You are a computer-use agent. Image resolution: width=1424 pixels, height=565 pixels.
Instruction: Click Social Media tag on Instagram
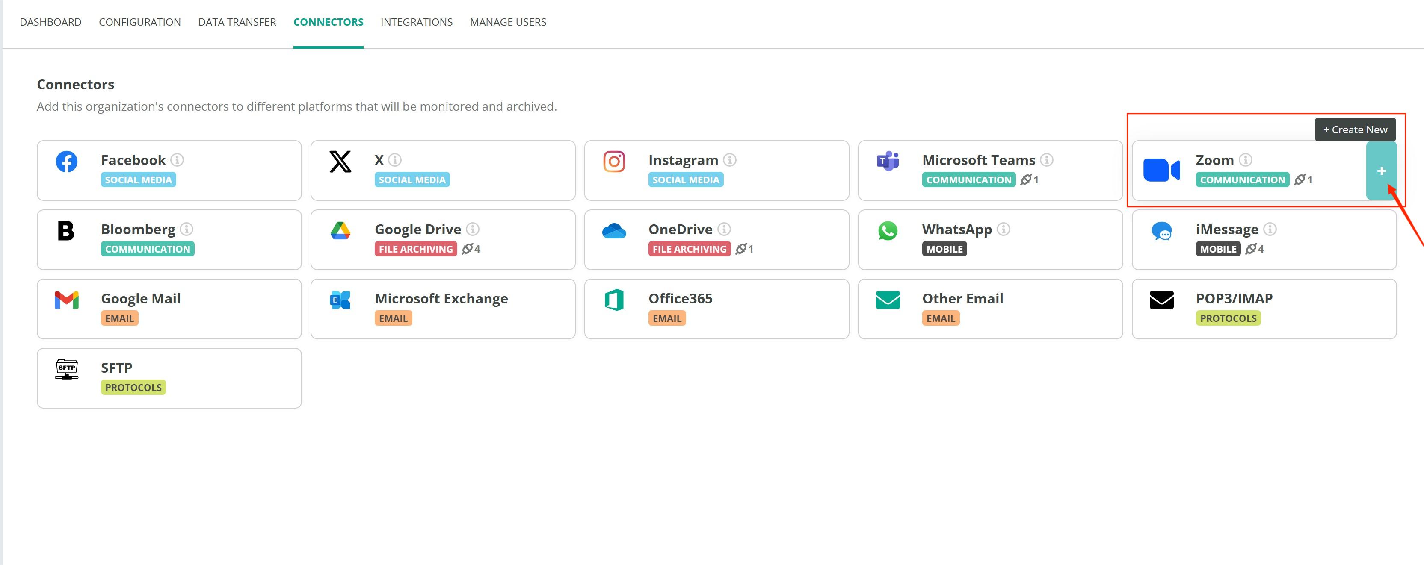tap(685, 180)
